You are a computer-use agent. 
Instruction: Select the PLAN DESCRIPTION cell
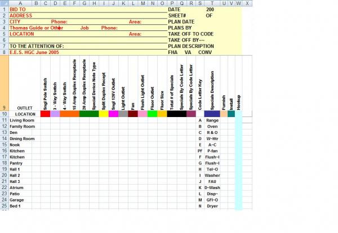(x=191, y=46)
